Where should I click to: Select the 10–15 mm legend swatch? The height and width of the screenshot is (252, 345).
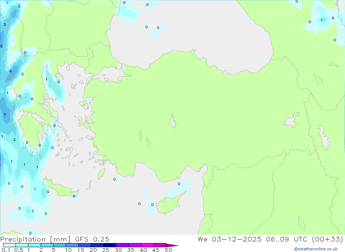tap(72, 245)
